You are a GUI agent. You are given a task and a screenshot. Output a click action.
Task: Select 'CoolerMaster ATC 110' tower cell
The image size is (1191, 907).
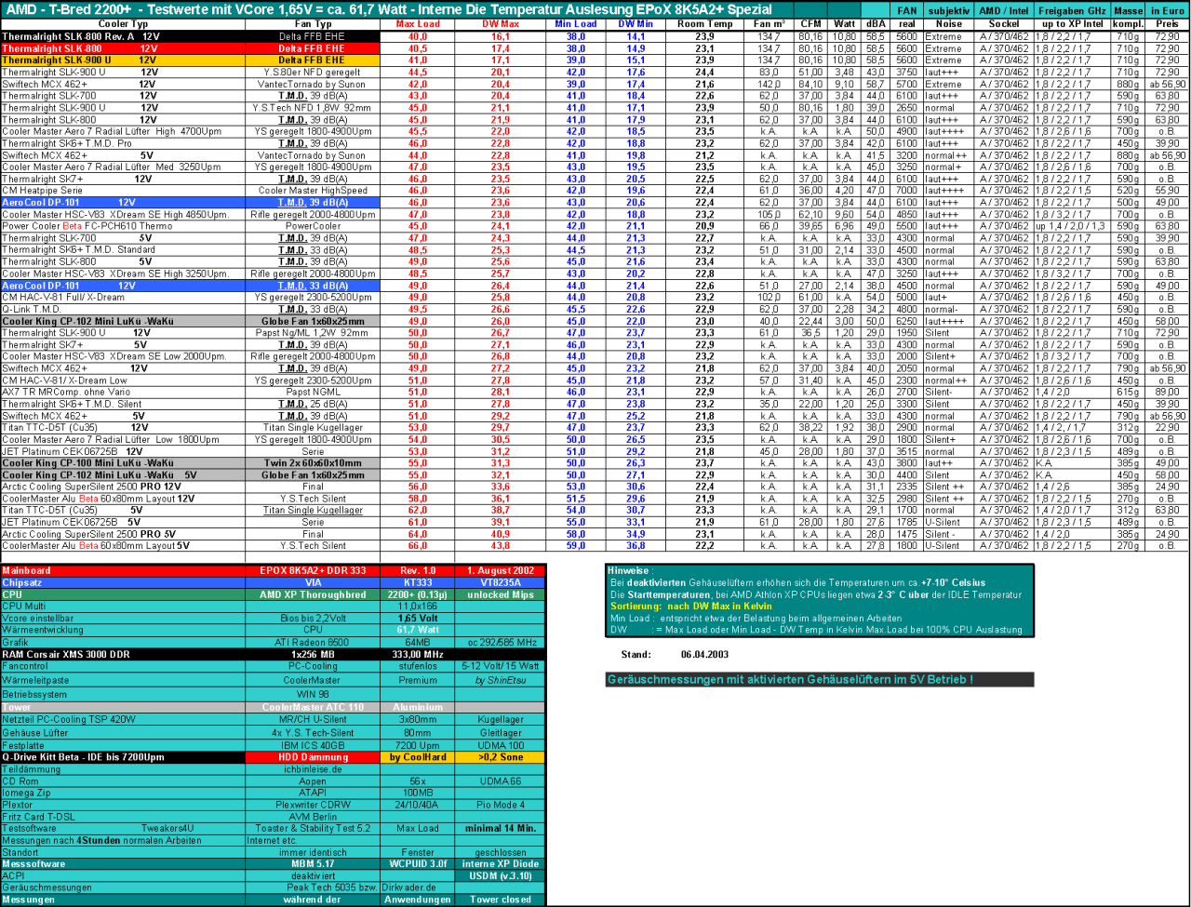tap(312, 707)
